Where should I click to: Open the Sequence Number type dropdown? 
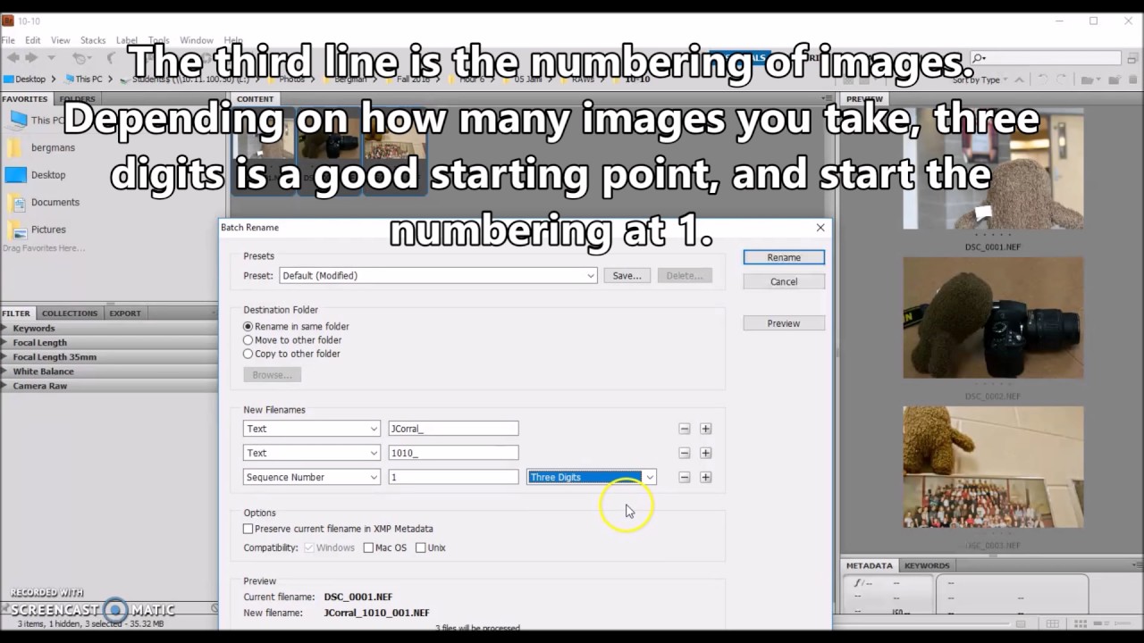point(311,477)
